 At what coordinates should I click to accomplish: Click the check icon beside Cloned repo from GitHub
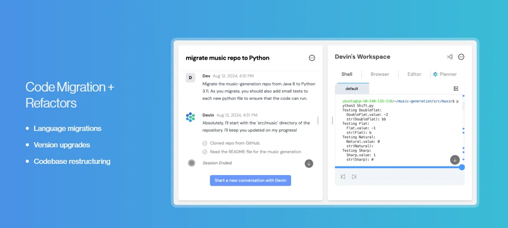205,143
